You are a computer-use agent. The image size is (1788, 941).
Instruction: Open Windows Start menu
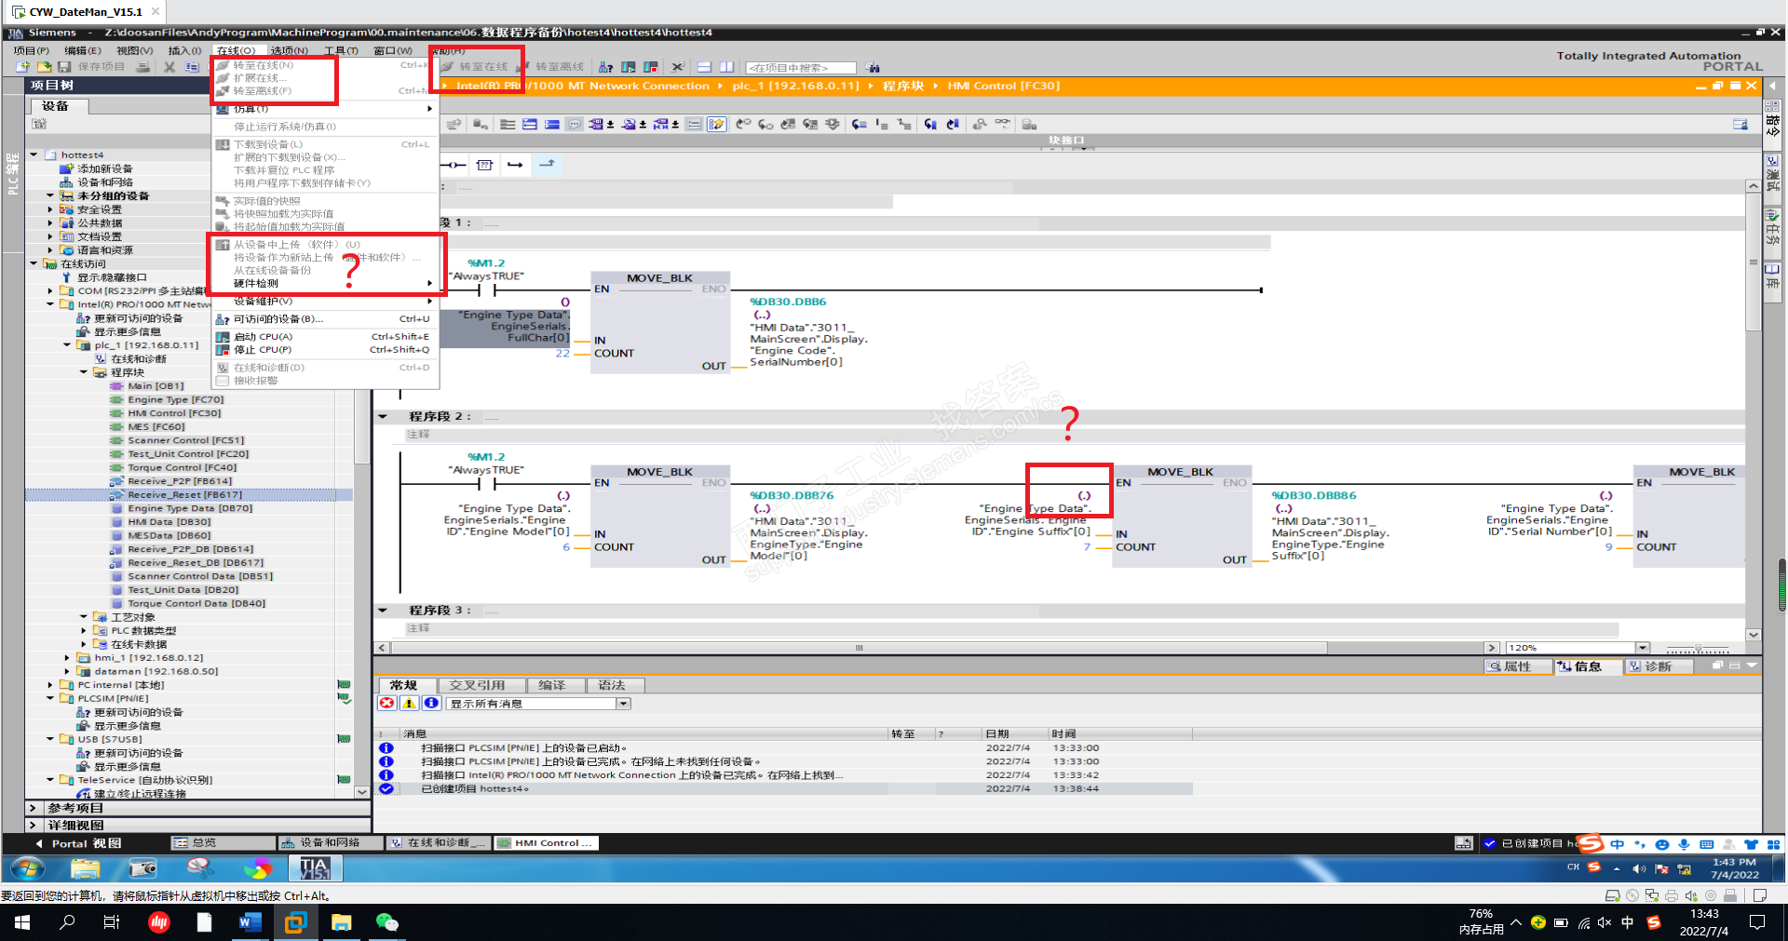tap(22, 922)
